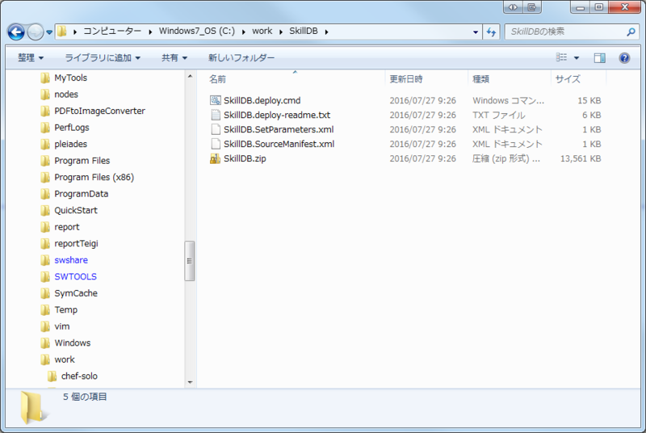The height and width of the screenshot is (433, 646).
Task: Select the work breadcrumb segment
Action: (262, 32)
